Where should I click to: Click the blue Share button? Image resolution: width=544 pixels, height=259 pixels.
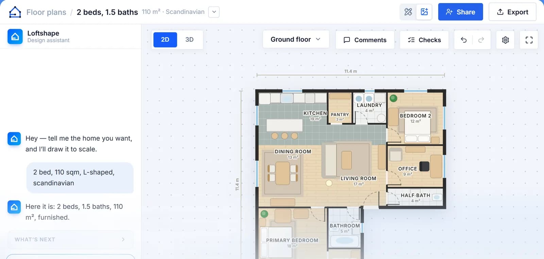point(460,12)
